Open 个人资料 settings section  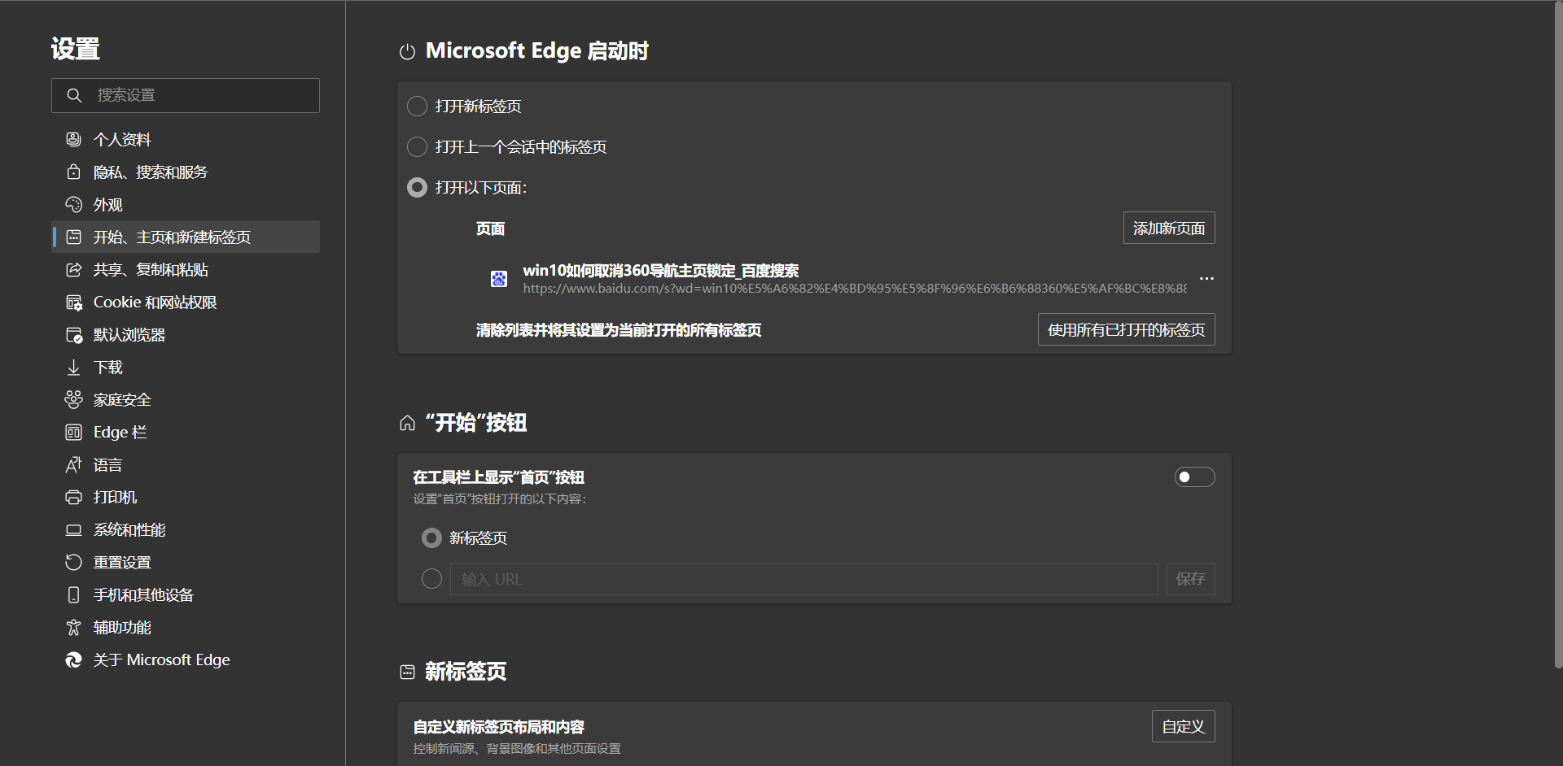[186, 139]
